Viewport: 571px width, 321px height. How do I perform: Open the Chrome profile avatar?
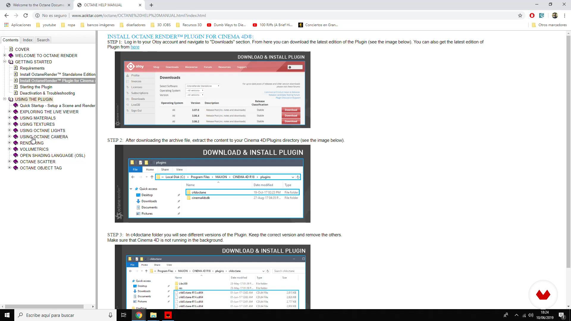coord(555,15)
